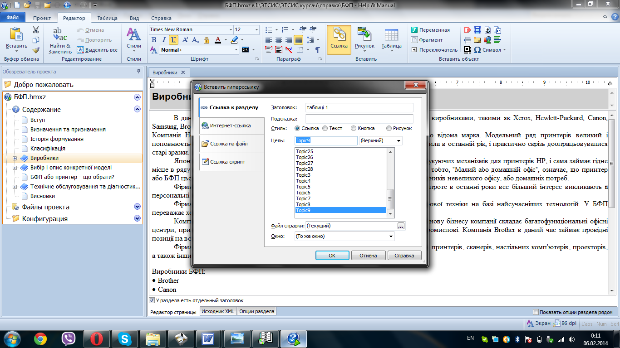Click into the Подсказка input field

point(359,119)
